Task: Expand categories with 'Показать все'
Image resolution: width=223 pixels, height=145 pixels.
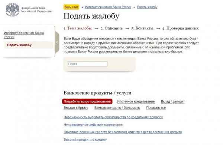Action: click(156, 108)
